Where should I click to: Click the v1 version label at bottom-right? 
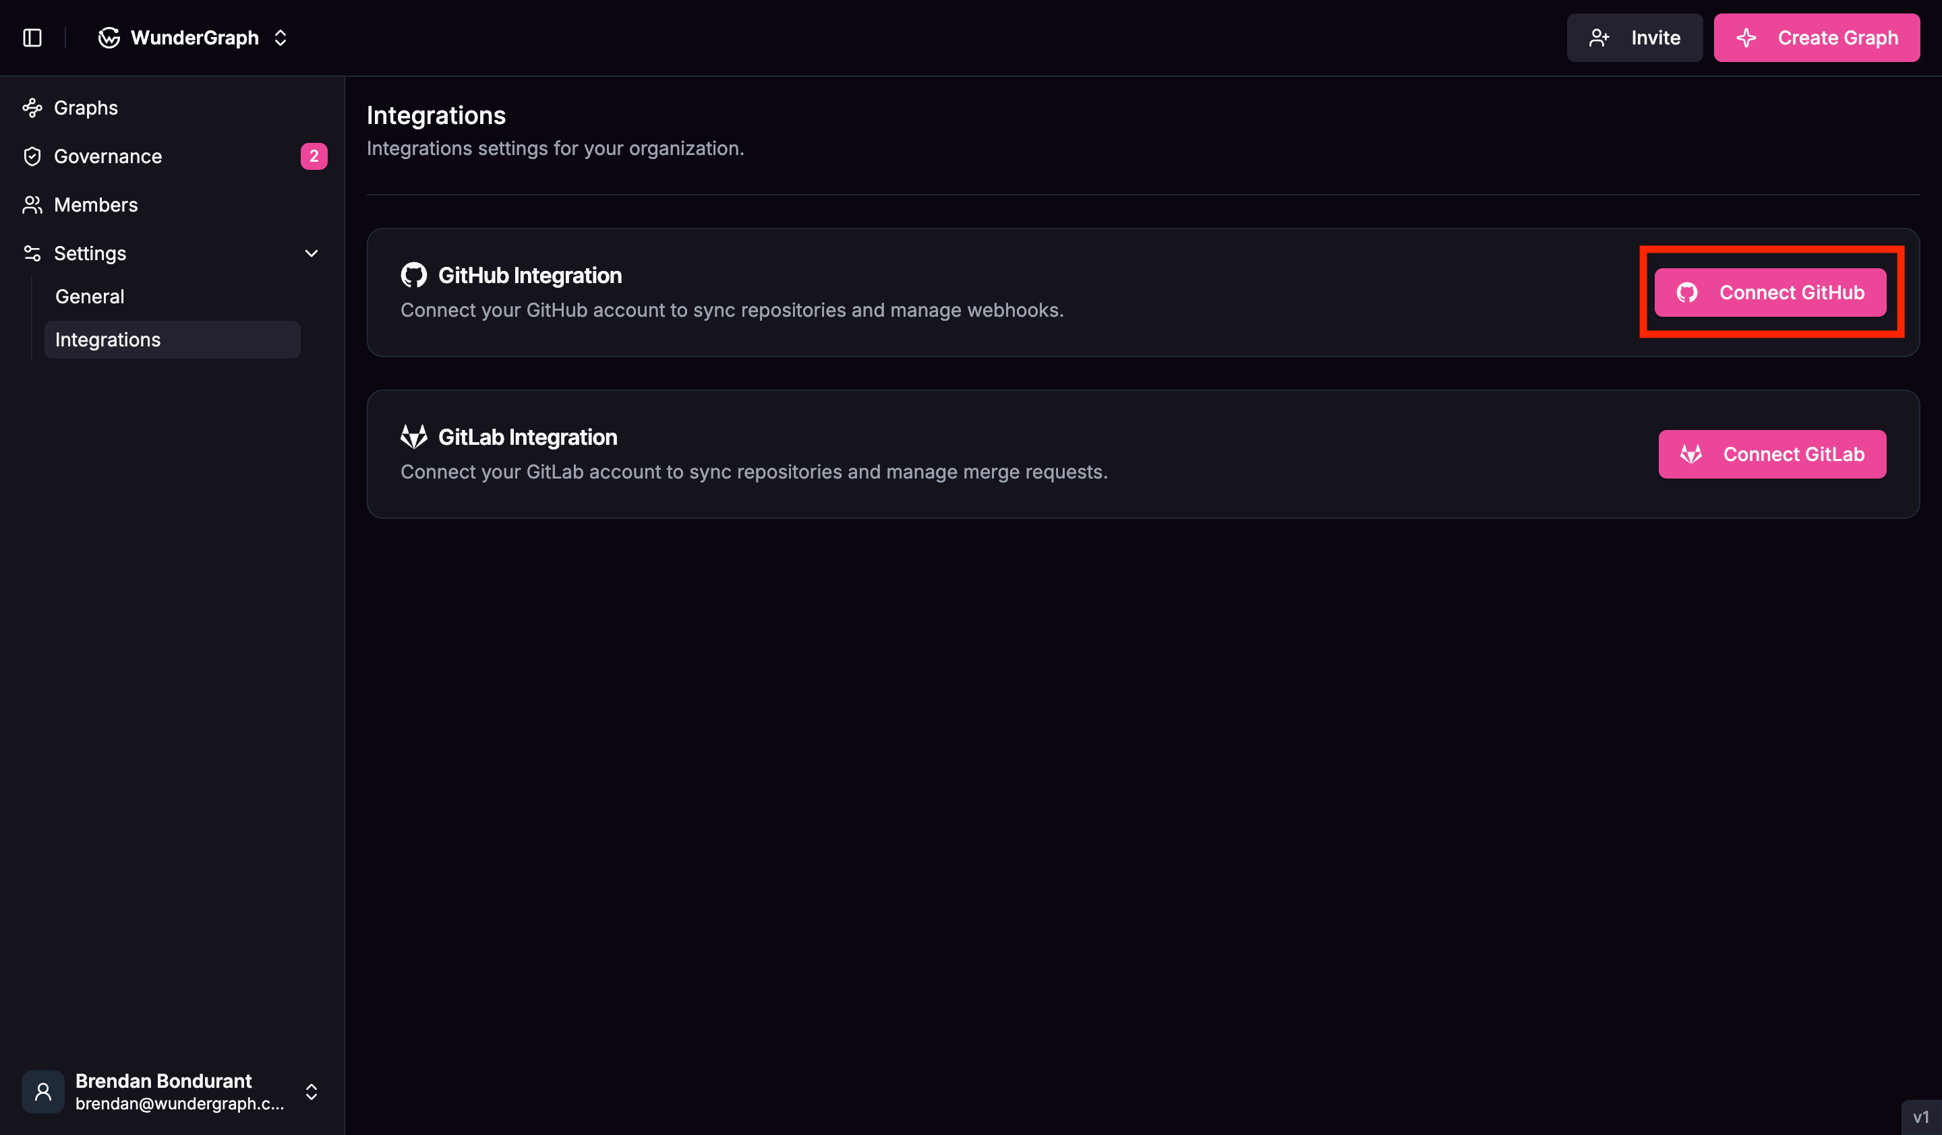click(1920, 1118)
